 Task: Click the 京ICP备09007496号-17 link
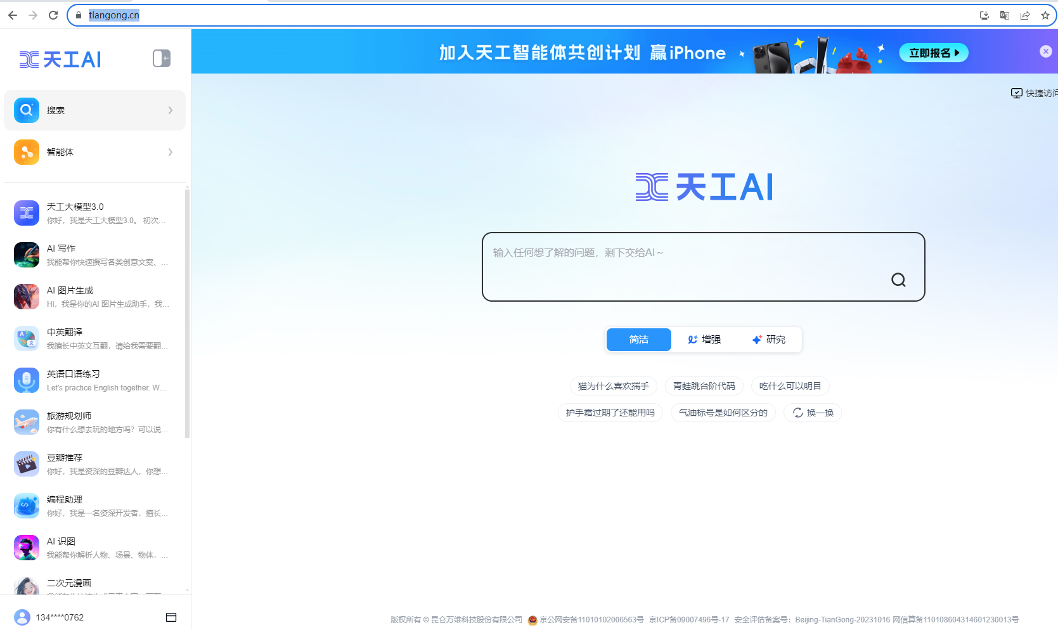tap(689, 620)
